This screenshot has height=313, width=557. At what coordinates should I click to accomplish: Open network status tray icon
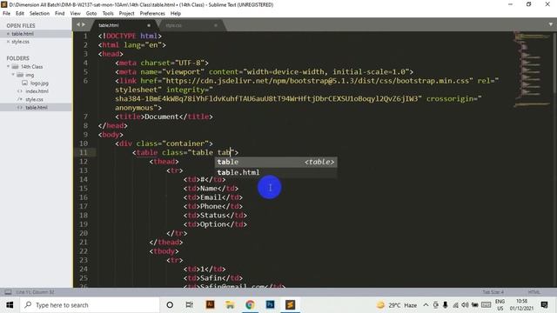[455, 305]
